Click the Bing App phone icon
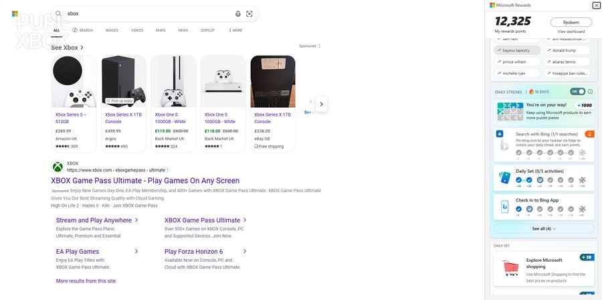Image resolution: width=602 pixels, height=300 pixels. point(504,207)
